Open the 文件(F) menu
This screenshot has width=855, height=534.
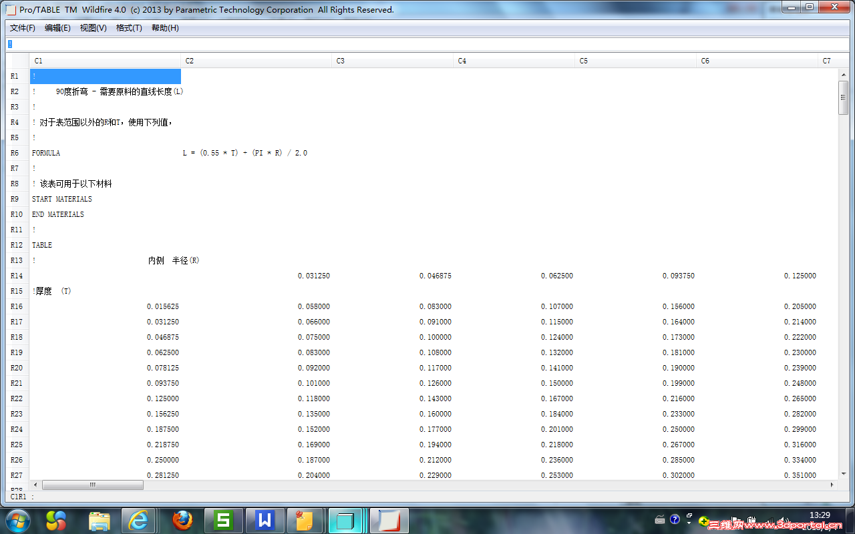tap(23, 28)
